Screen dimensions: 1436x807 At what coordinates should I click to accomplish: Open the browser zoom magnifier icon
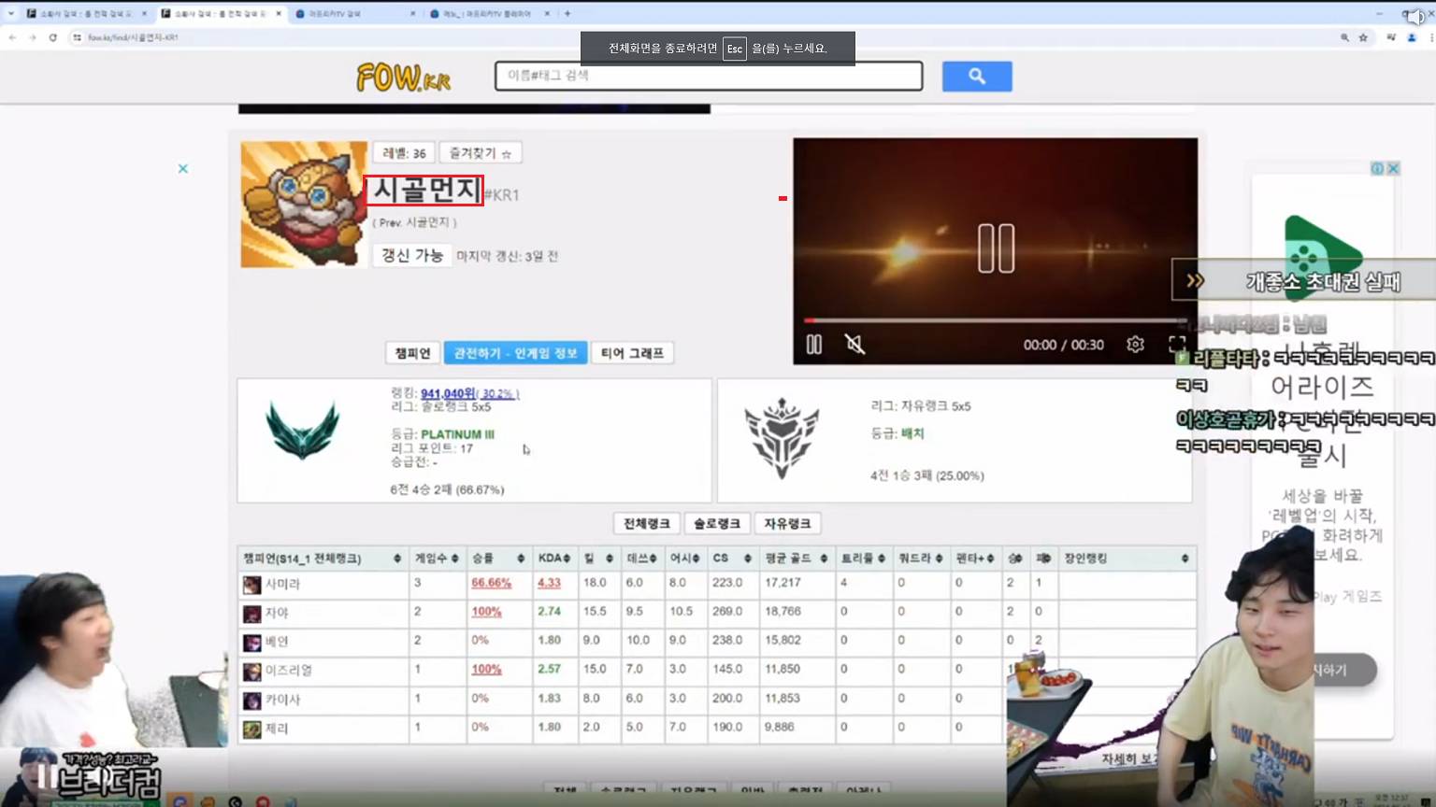(1344, 37)
